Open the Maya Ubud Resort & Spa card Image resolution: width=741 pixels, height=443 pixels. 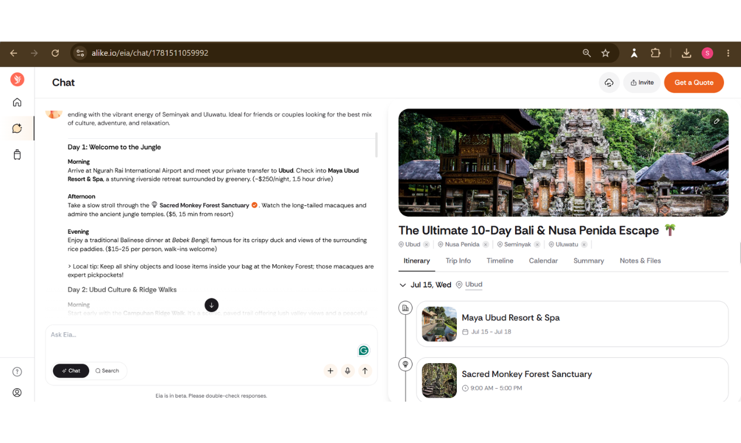(572, 324)
